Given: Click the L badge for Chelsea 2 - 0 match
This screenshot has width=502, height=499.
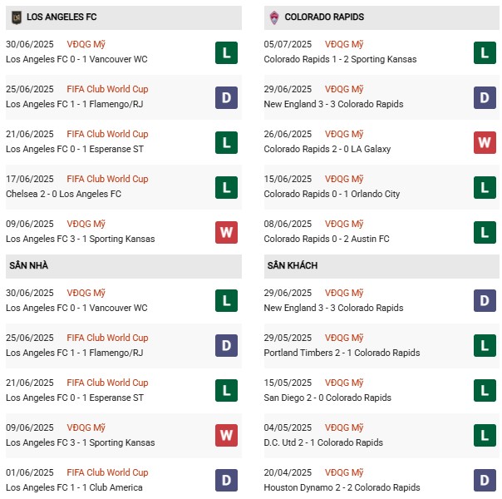Looking at the screenshot, I should click(x=226, y=187).
